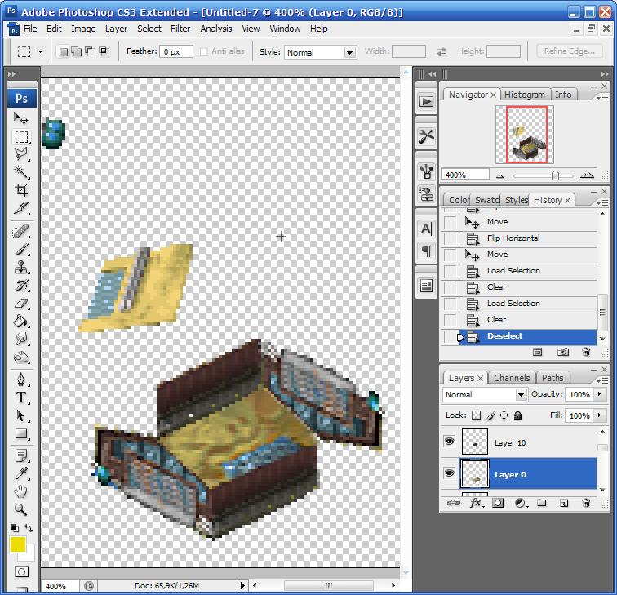Image resolution: width=617 pixels, height=595 pixels.
Task: Toggle lock image pixels
Action: [x=490, y=415]
